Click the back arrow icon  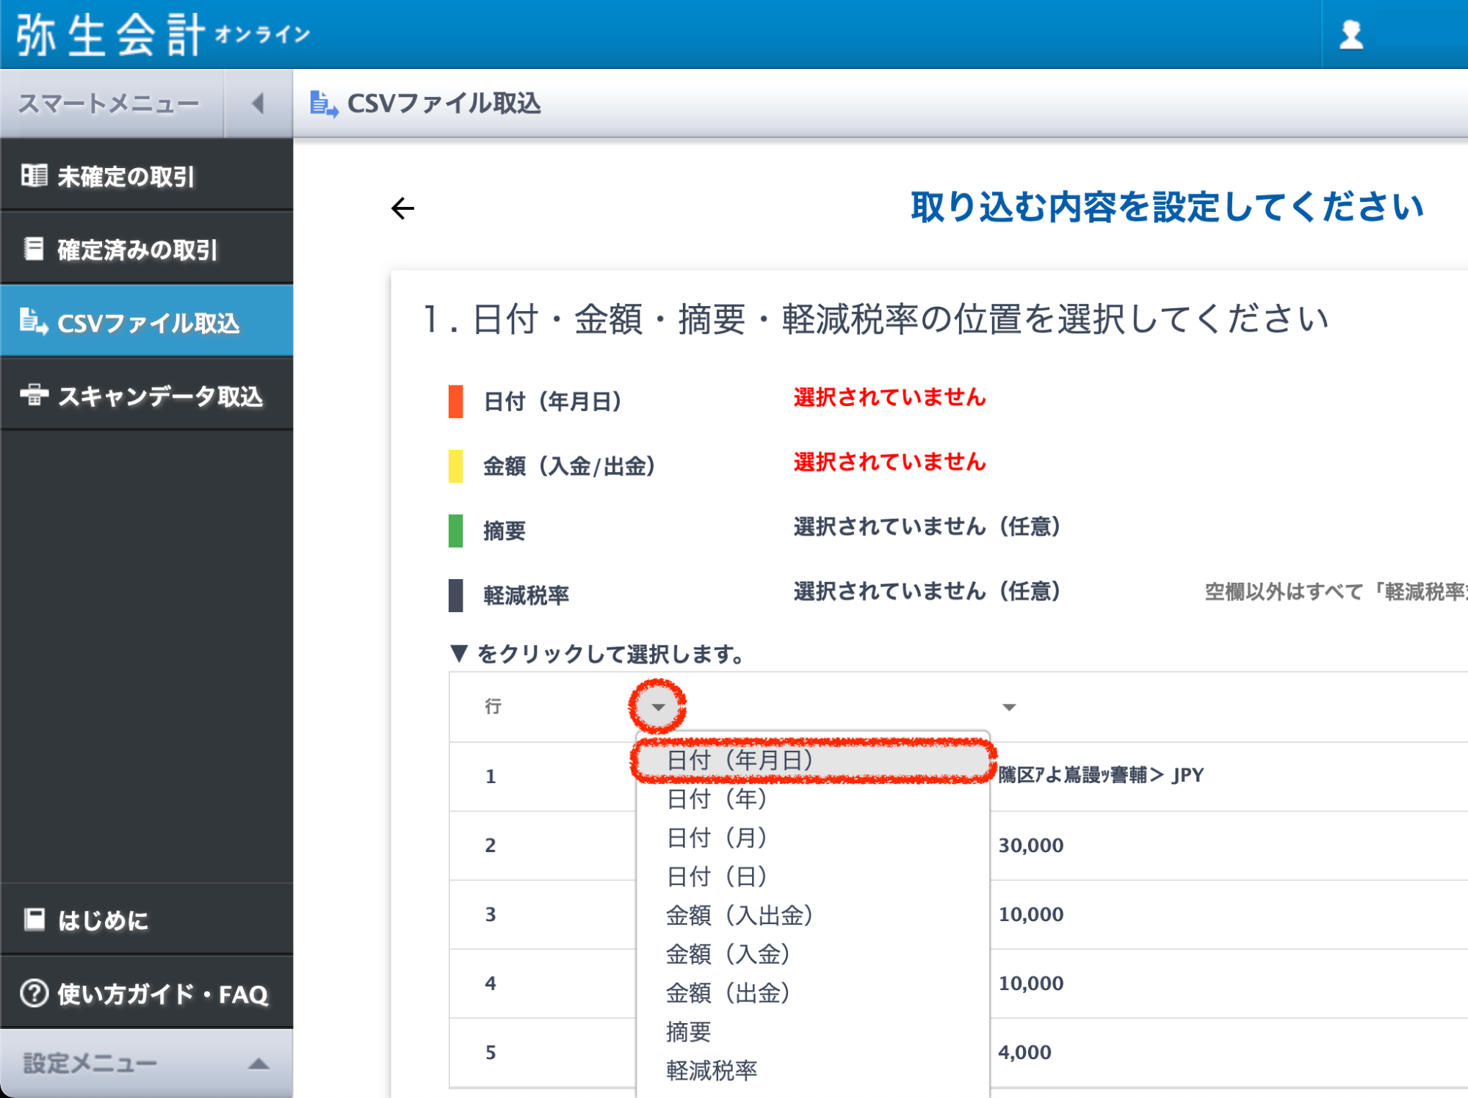tap(402, 209)
